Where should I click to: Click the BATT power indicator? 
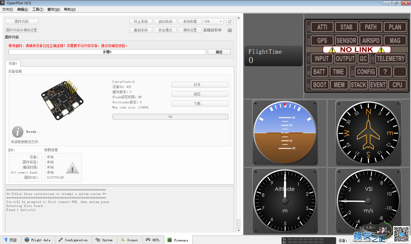[x=319, y=72]
